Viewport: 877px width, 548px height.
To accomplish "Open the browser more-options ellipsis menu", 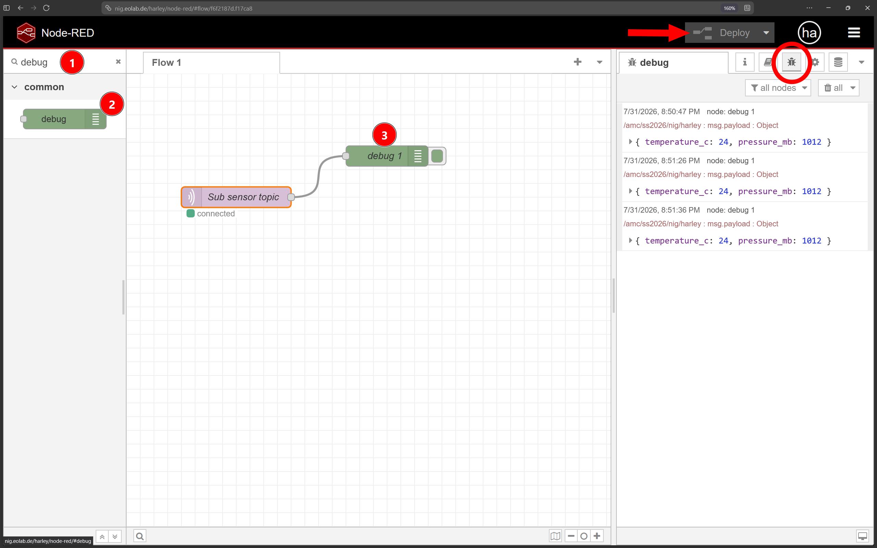I will tap(809, 8).
